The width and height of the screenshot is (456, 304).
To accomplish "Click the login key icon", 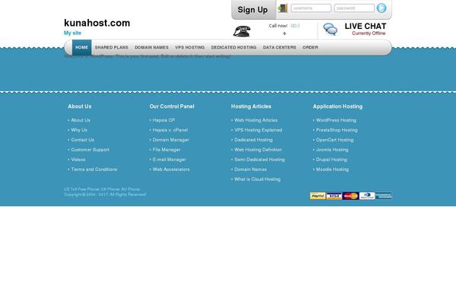I will point(283,8).
